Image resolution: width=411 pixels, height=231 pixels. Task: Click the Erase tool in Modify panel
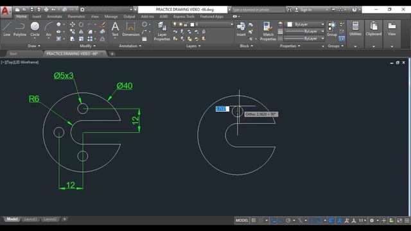pos(103,24)
